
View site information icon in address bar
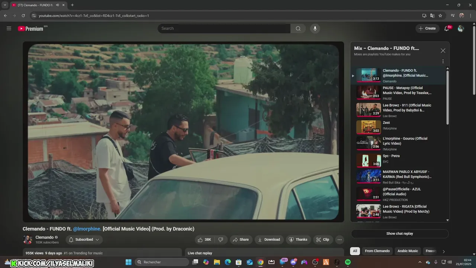(34, 16)
